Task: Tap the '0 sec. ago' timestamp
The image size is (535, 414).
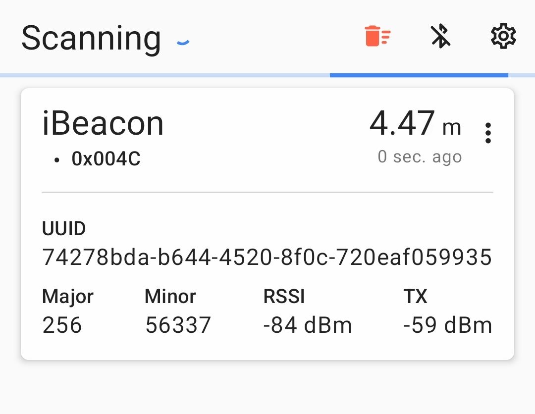Action: (420, 156)
